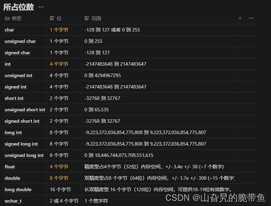Open the double row page
Viewport: 271px width, 206px height.
(x=12, y=178)
